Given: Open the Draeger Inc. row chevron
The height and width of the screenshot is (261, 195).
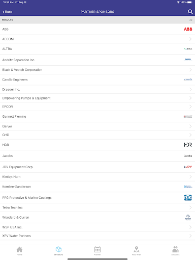Looking at the screenshot, I should tap(190, 89).
